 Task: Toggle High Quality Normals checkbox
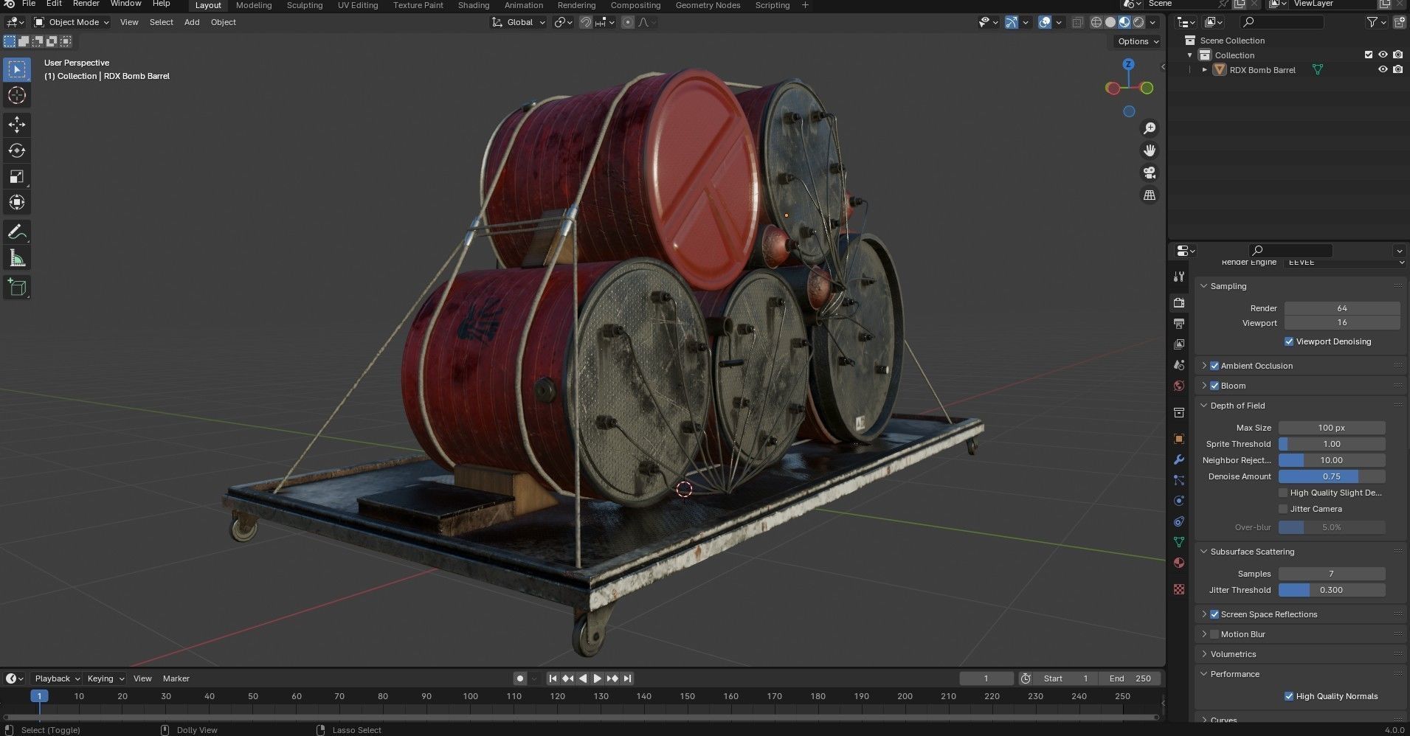point(1289,696)
